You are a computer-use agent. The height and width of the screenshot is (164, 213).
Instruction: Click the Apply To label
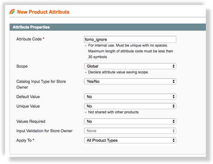(24, 140)
